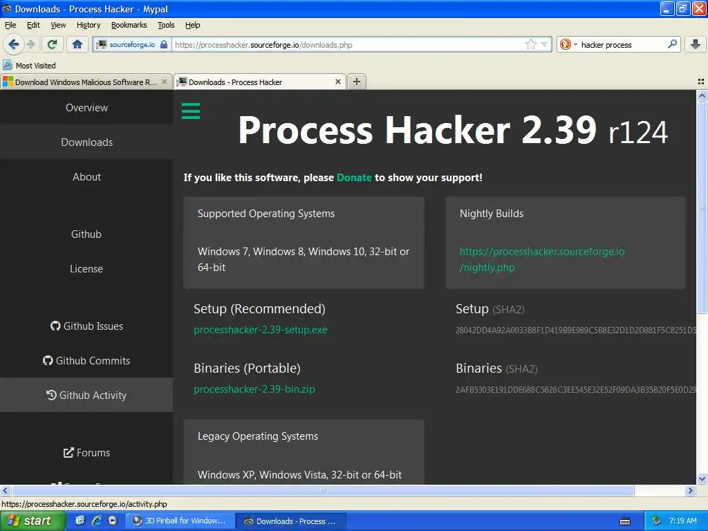Viewport: 708px width, 531px height.
Task: Close the Downloads - Process Hacker tab
Action: [337, 82]
